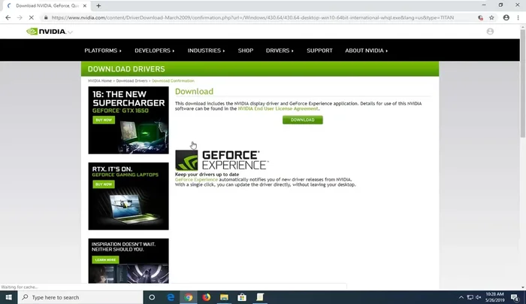This screenshot has width=526, height=304.
Task: Expand the Drivers navigation menu
Action: [280, 50]
